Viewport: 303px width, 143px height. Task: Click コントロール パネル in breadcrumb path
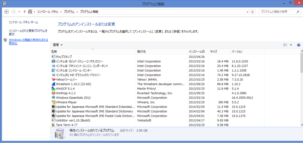[47, 12]
